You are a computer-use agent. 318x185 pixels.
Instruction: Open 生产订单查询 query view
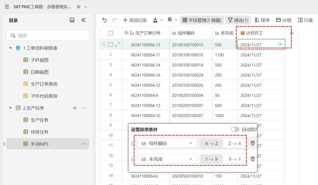coord(44,84)
